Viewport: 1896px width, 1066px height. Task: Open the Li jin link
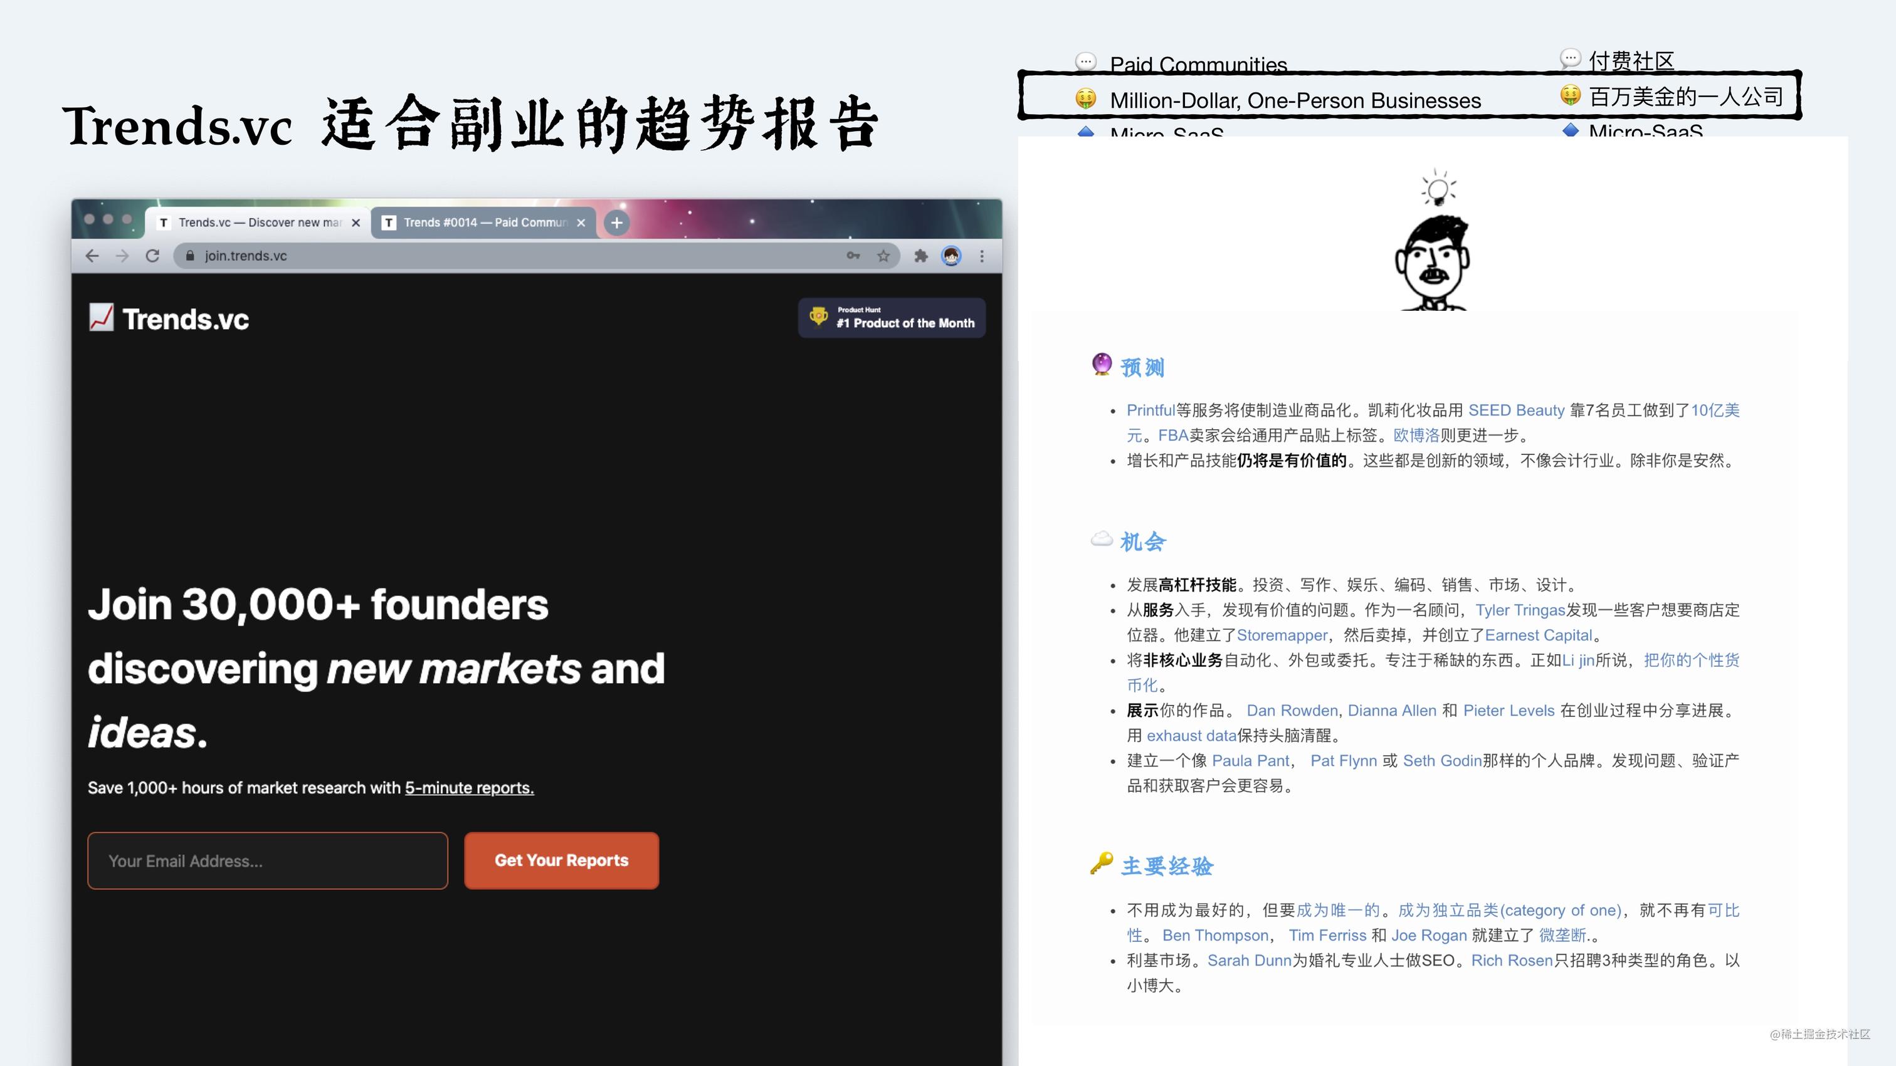click(1578, 661)
